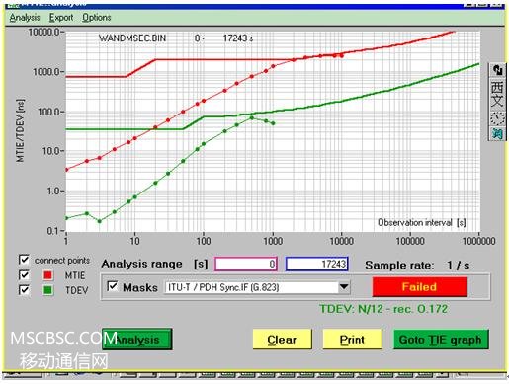Expand the Masks dropdown arrow
Image resolution: width=509 pixels, height=384 pixels.
pyautogui.click(x=344, y=287)
